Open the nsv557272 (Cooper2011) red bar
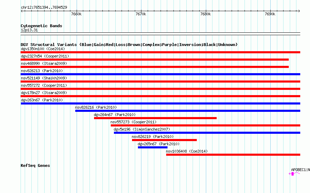 tap(160, 89)
